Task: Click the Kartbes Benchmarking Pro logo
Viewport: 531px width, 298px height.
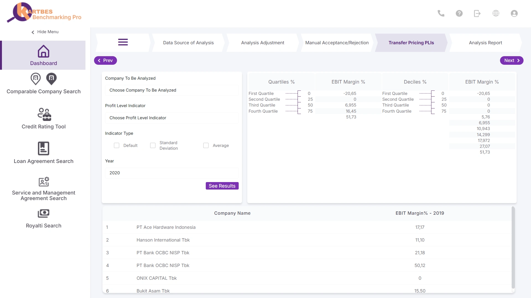Action: [44, 13]
